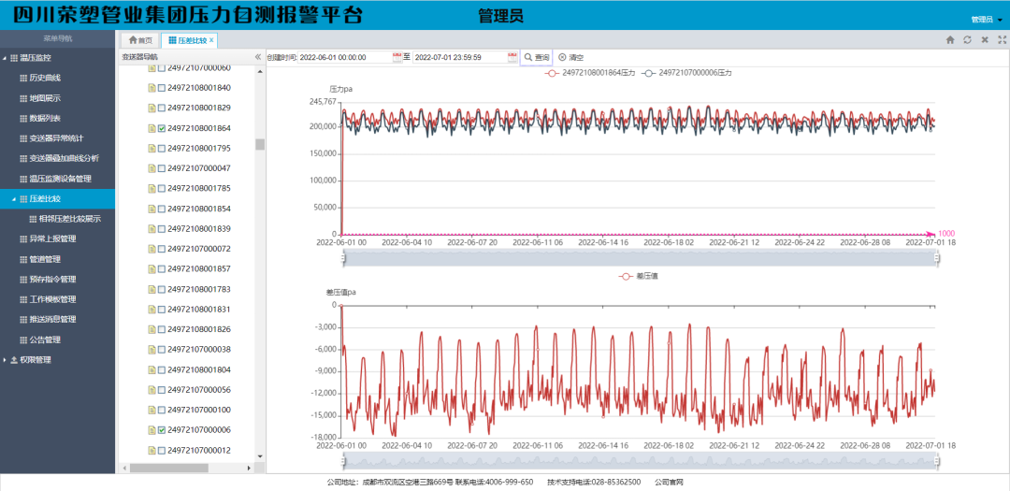The image size is (1010, 491).
Task: Open the 管理员 user dropdown
Action: 985,19
